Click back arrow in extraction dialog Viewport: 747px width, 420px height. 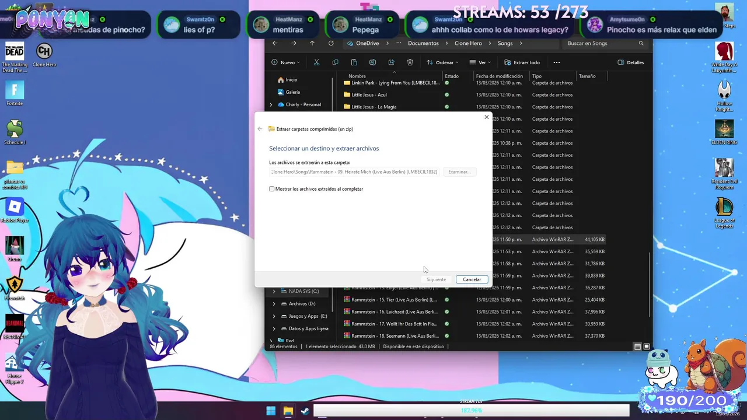[x=260, y=129]
